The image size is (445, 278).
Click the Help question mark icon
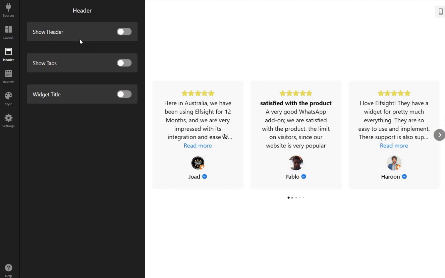pos(8,268)
